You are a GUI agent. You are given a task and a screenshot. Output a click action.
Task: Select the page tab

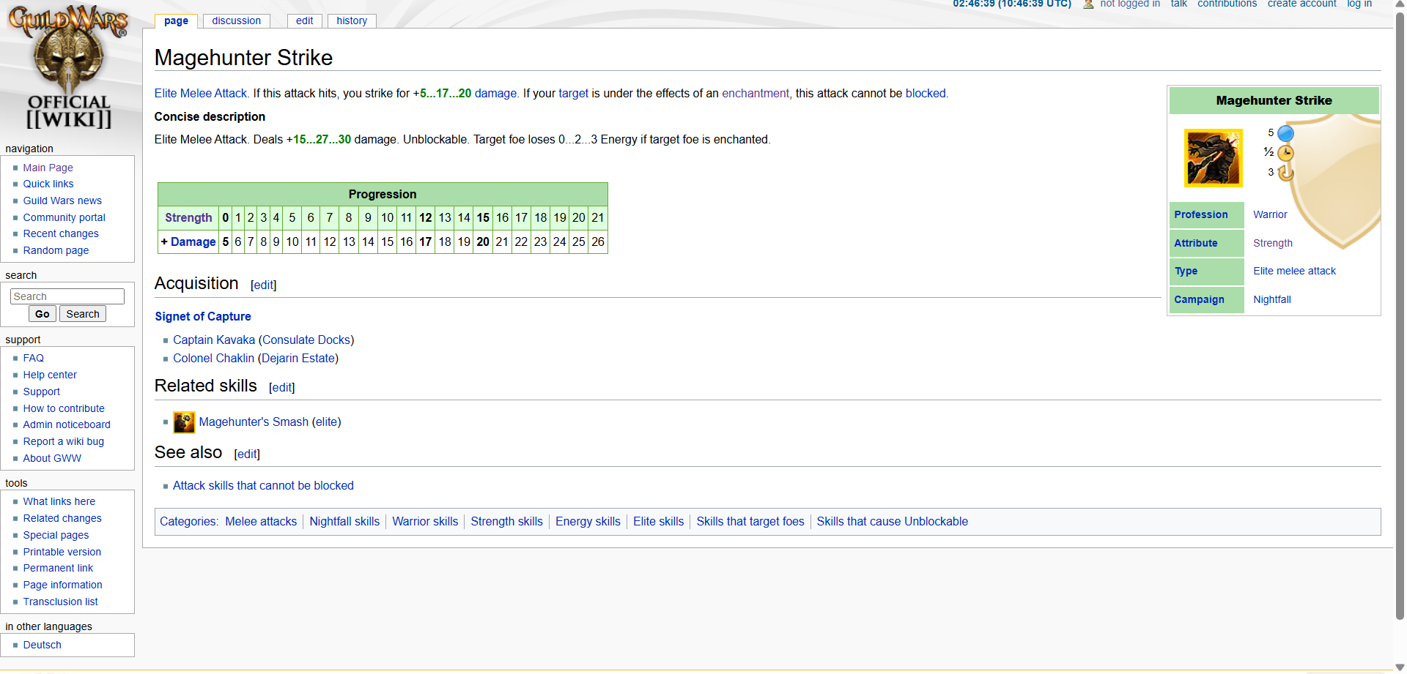pos(176,20)
